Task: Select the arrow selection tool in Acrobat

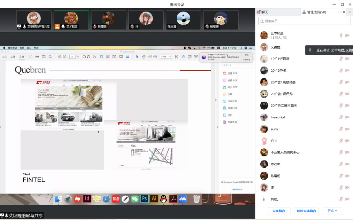Action: 137,57
